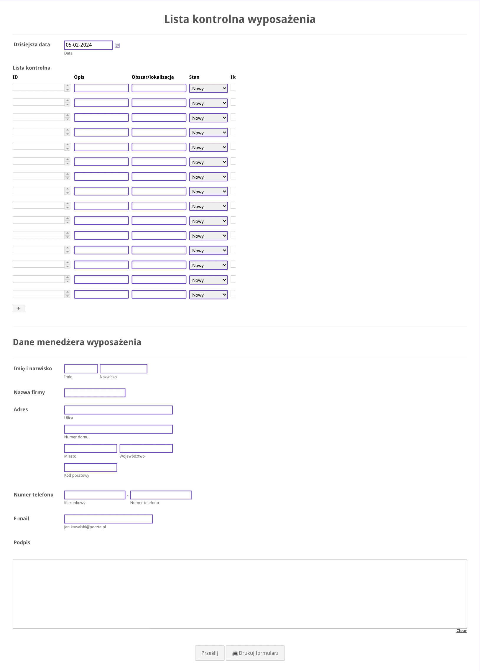Screen dimensions: 480x671
Task: Click the E-mail input field
Action: [108, 519]
